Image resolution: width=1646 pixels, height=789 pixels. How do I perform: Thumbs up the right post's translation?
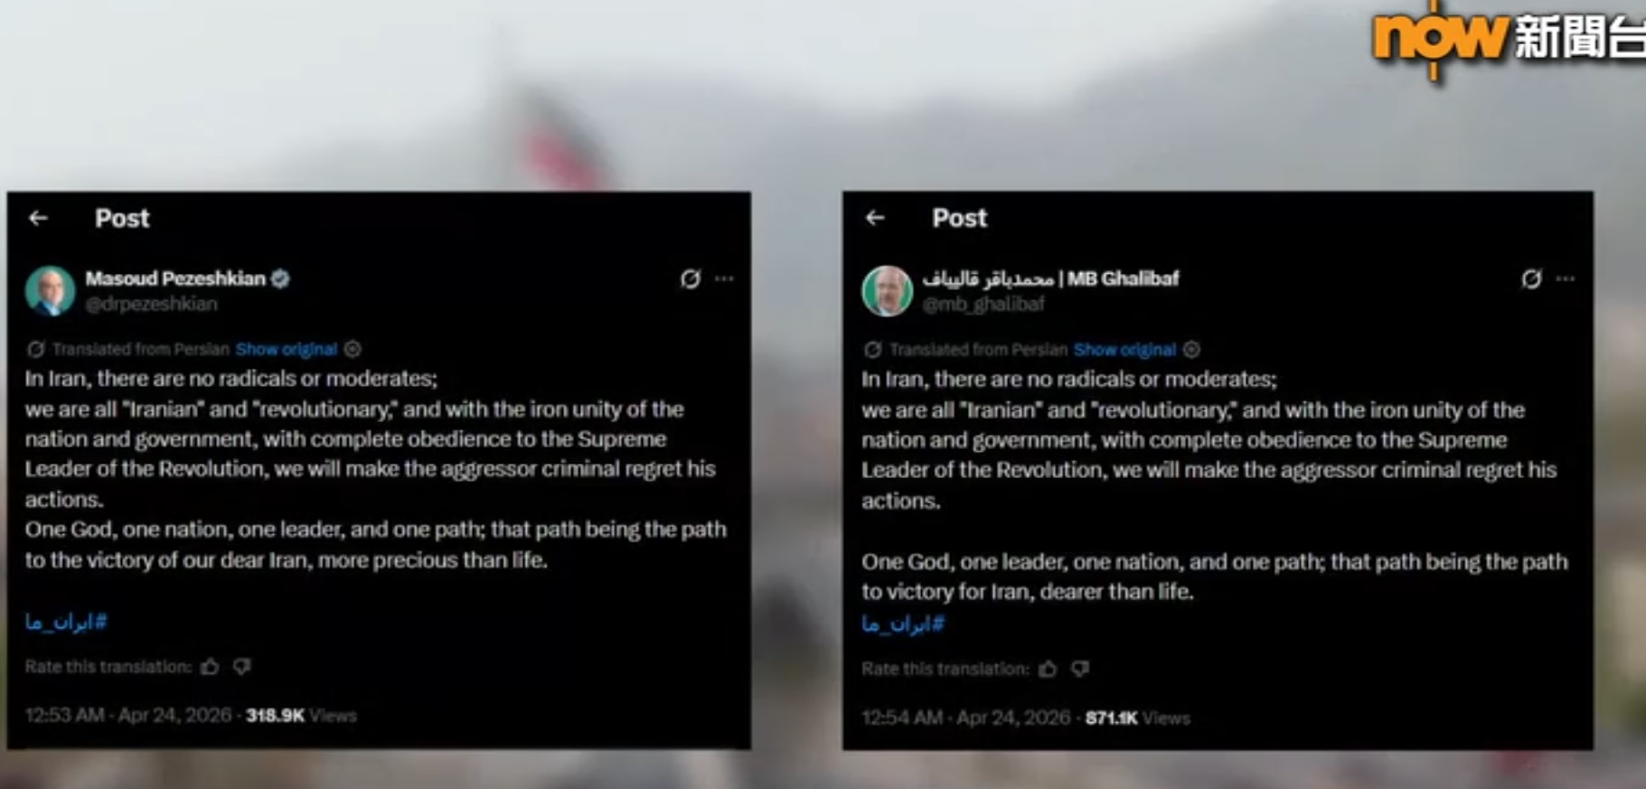click(x=1049, y=669)
